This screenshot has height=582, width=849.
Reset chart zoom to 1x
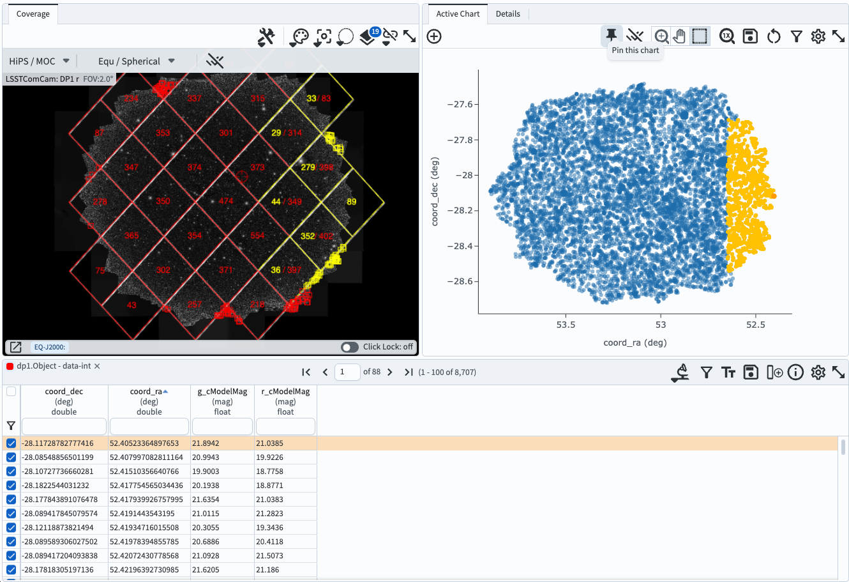pos(726,36)
